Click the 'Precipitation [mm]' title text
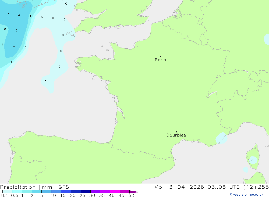The width and height of the screenshot is (269, 197). coord(28,187)
